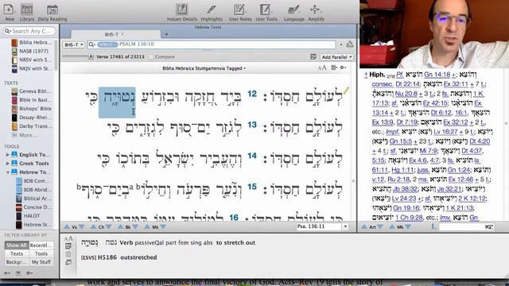Viewport: 509px width, 286px height.
Task: Jump to previous mark with Mk up arrow
Action: point(148,226)
